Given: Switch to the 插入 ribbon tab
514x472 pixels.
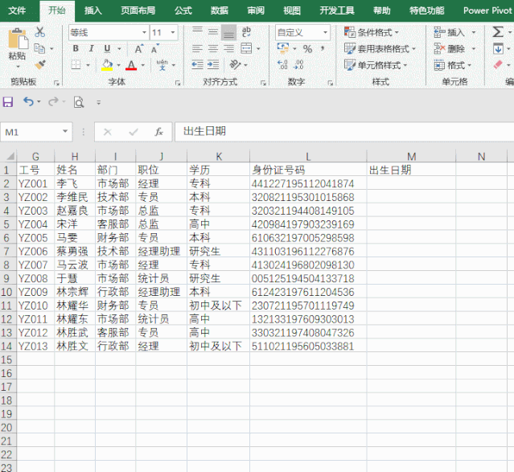Looking at the screenshot, I should [93, 10].
